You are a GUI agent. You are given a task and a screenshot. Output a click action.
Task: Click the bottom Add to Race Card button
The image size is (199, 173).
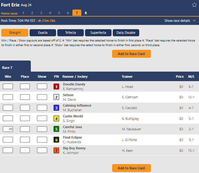[x=131, y=168]
